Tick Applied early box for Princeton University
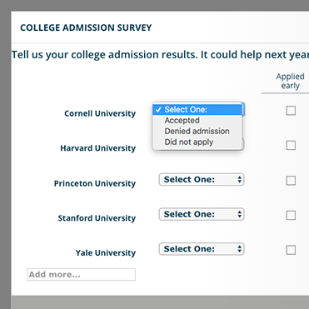The image size is (309, 309). coord(291,181)
